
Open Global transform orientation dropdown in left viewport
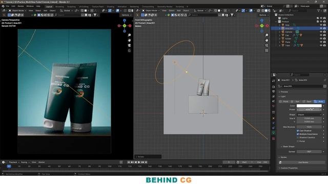click(x=67, y=10)
